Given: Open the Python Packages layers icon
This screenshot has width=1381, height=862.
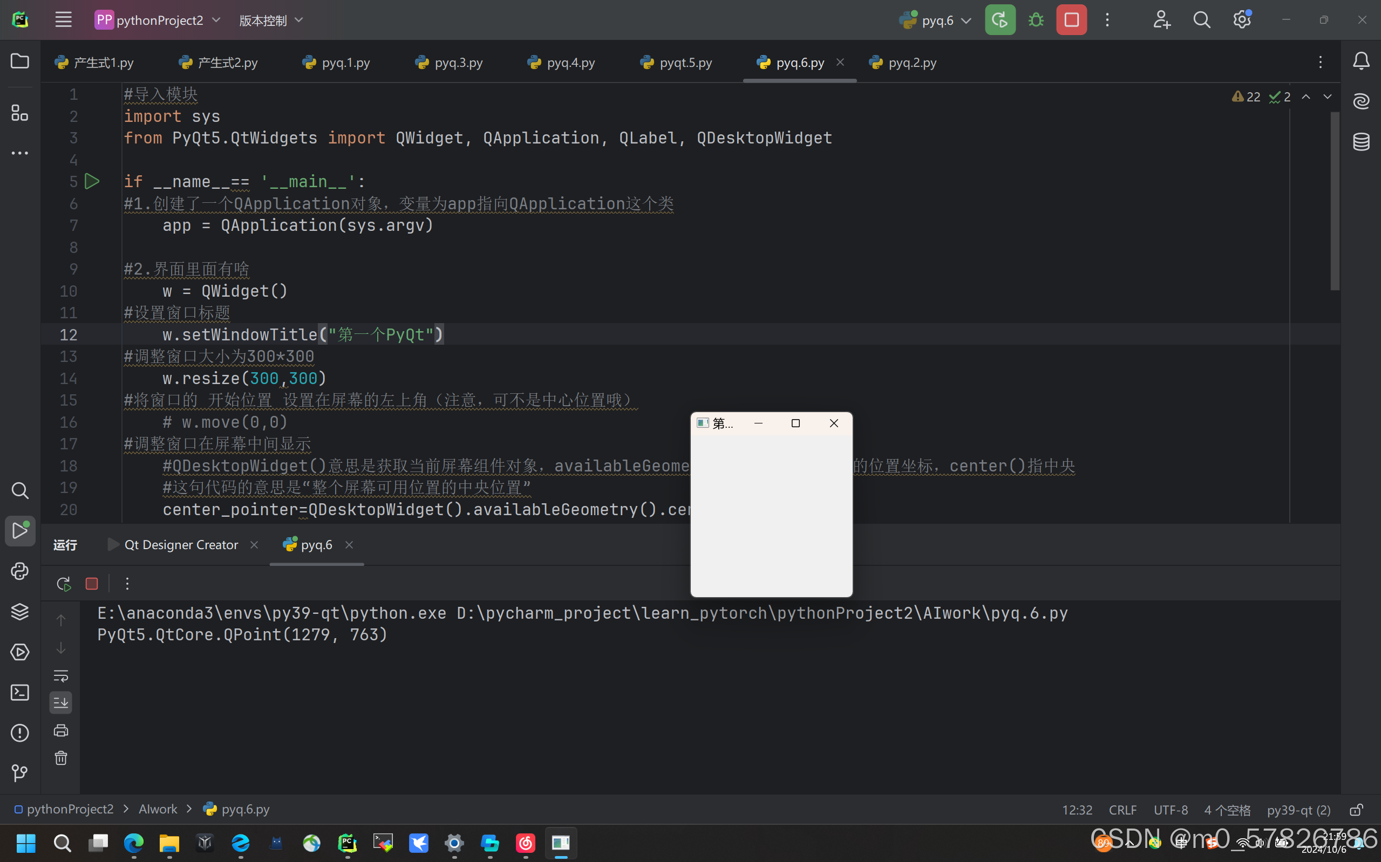Looking at the screenshot, I should point(20,612).
